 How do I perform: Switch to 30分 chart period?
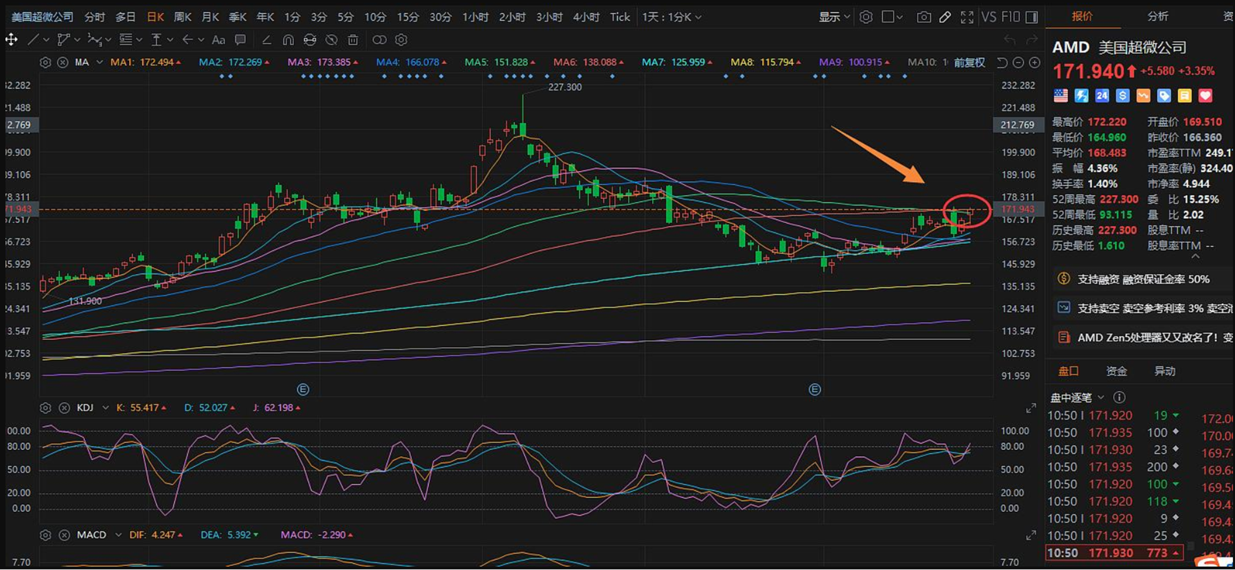pyautogui.click(x=440, y=17)
